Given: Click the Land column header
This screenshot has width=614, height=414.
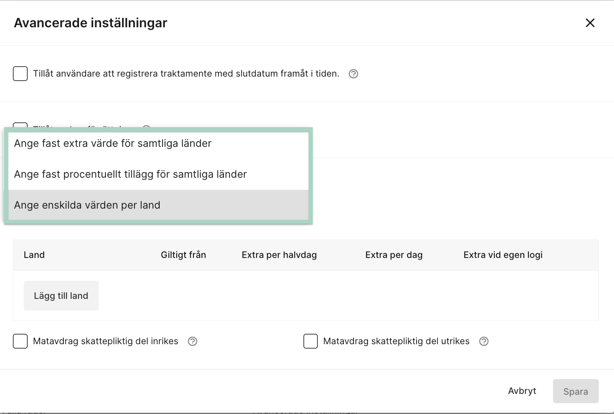Looking at the screenshot, I should pyautogui.click(x=34, y=255).
